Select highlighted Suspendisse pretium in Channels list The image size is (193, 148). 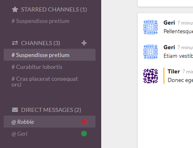tap(50, 55)
